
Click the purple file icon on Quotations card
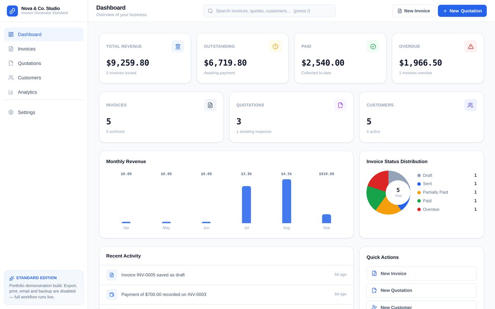(x=340, y=105)
